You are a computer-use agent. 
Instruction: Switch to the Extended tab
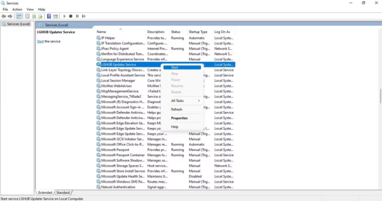click(x=45, y=193)
